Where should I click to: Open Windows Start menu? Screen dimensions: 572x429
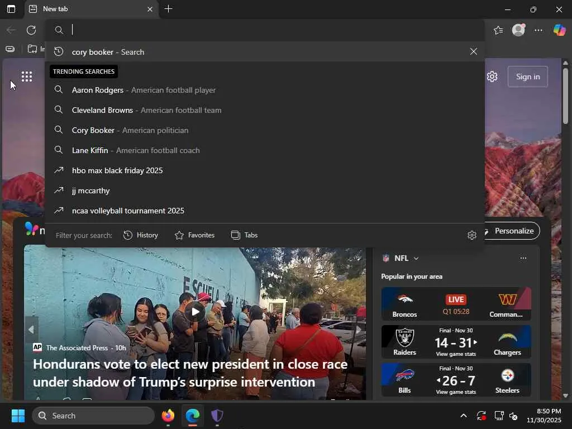click(18, 416)
